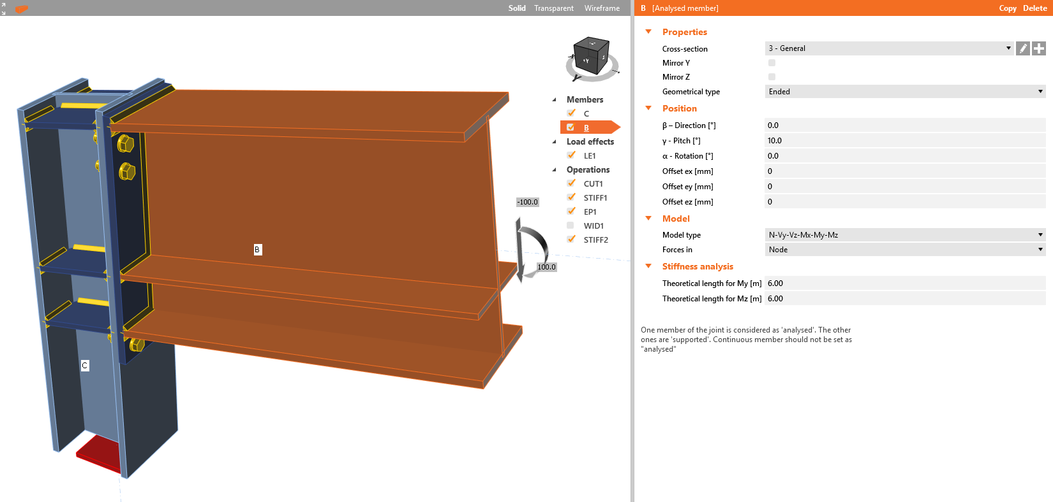This screenshot has height=502, width=1053.
Task: Toggle visibility checkbox for member C
Action: click(x=571, y=113)
